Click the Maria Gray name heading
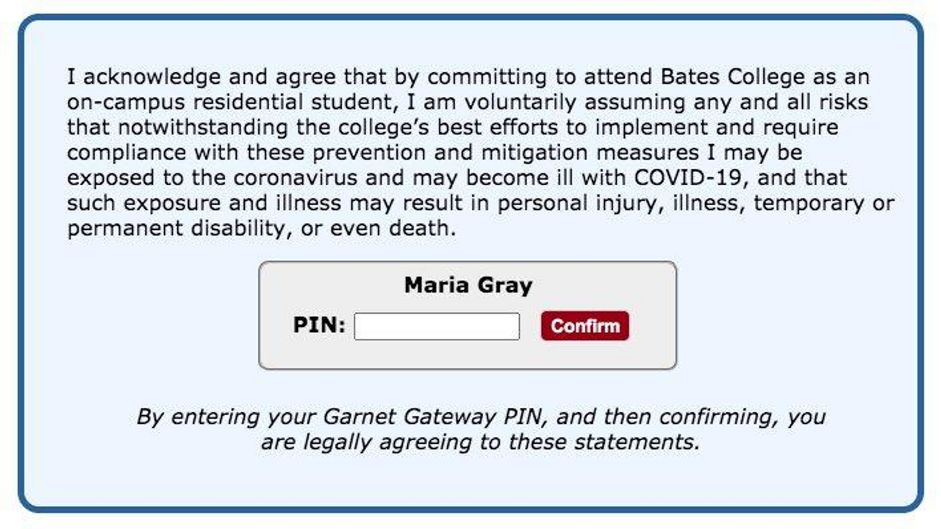Viewport: 941px width, 529px height. 468,285
